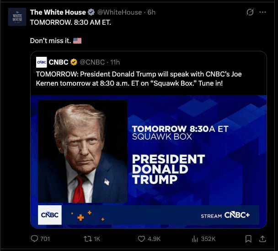Click the CNBC display name
This screenshot has width=278, height=251.
pyautogui.click(x=59, y=62)
